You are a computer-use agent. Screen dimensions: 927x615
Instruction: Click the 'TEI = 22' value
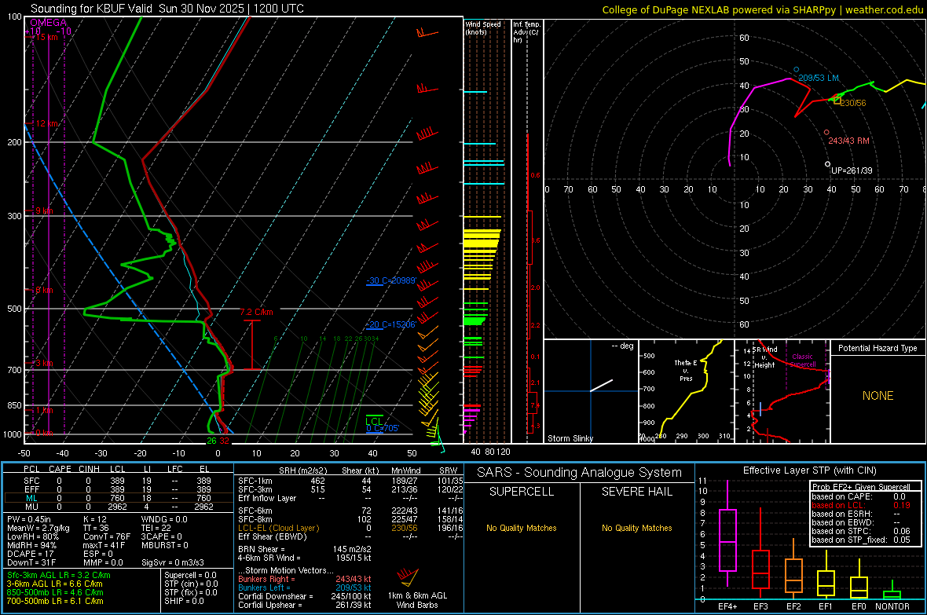(x=156, y=528)
